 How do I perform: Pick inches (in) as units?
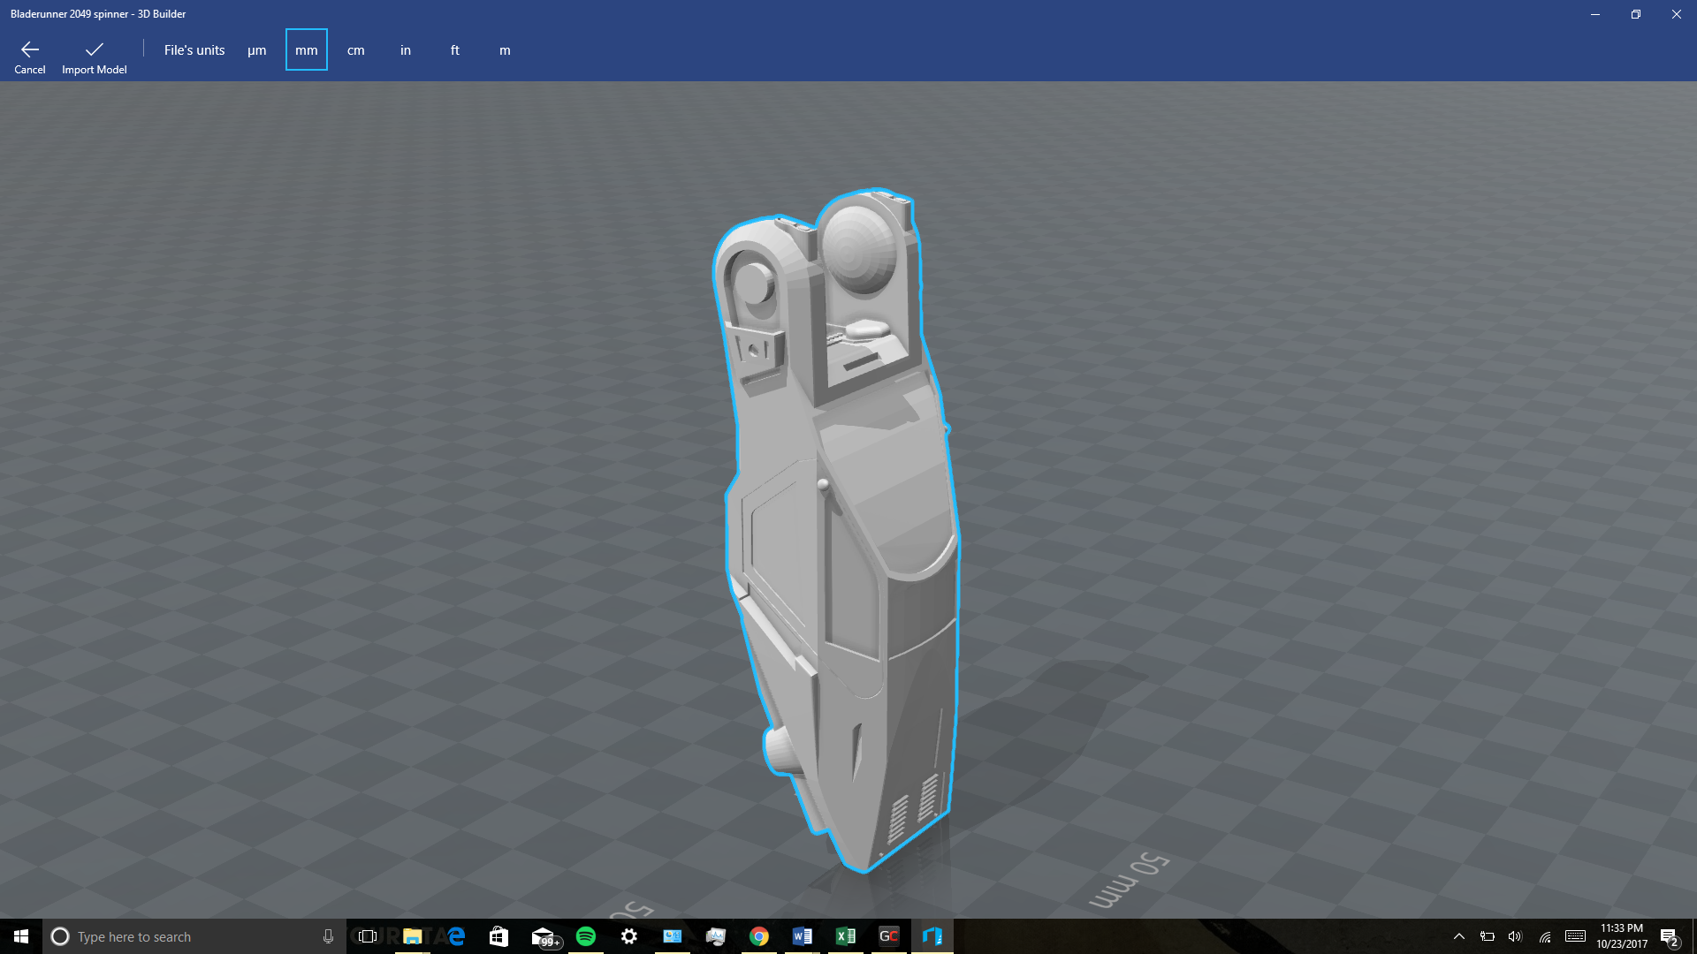pyautogui.click(x=406, y=50)
